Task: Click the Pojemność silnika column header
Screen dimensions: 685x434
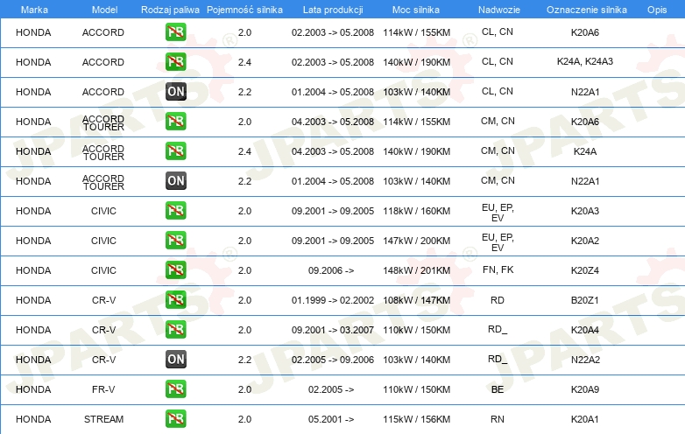Action: (244, 9)
